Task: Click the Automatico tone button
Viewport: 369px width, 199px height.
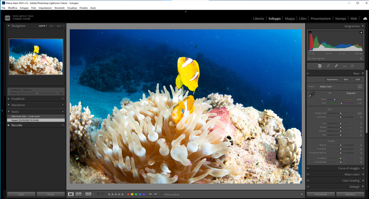Action: [332, 79]
